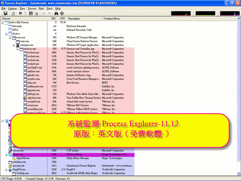Open the Process menu
241x181 pixels.
tap(32, 8)
